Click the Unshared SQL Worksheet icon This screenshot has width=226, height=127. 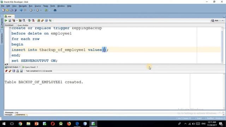click(x=38, y=20)
